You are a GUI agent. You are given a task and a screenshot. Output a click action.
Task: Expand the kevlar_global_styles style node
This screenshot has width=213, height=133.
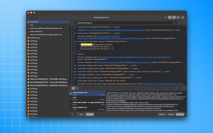(75, 78)
